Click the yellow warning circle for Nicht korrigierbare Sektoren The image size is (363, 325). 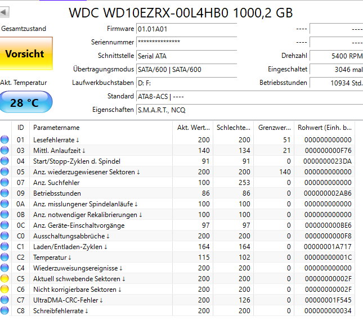point(5,290)
